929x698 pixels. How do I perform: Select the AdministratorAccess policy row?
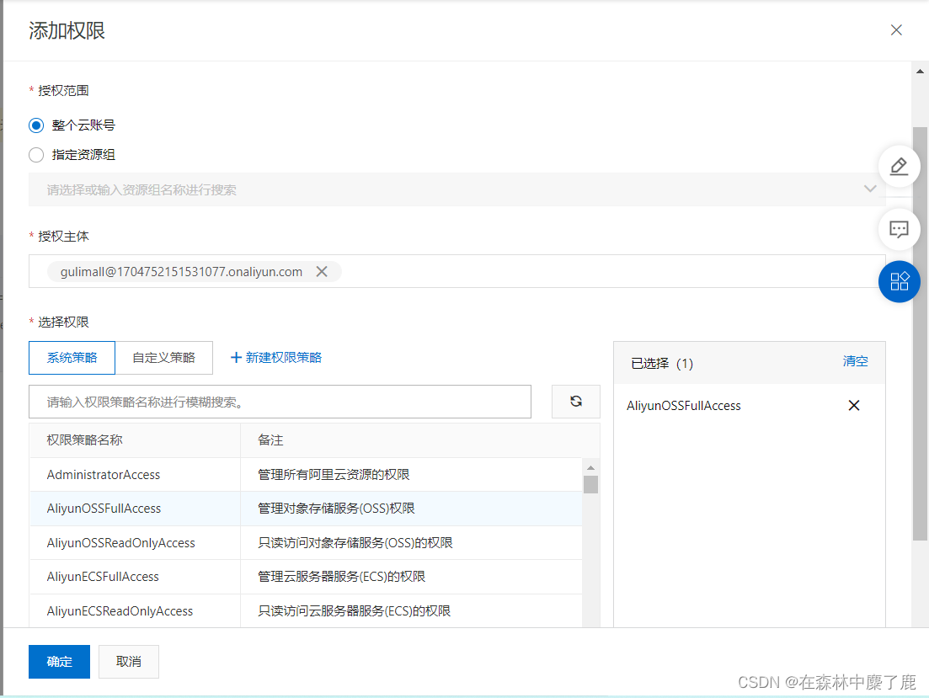point(306,475)
